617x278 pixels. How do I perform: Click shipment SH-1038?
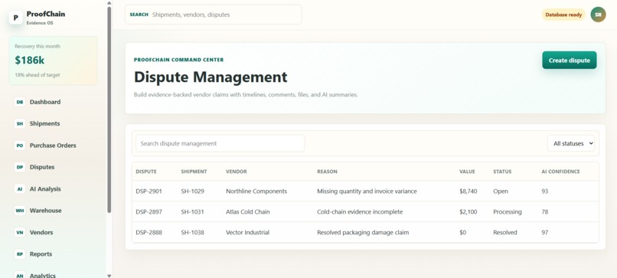click(192, 232)
